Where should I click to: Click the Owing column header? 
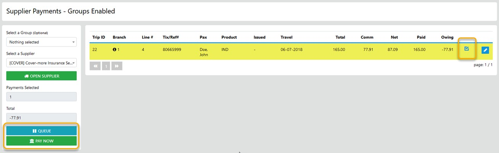point(447,37)
